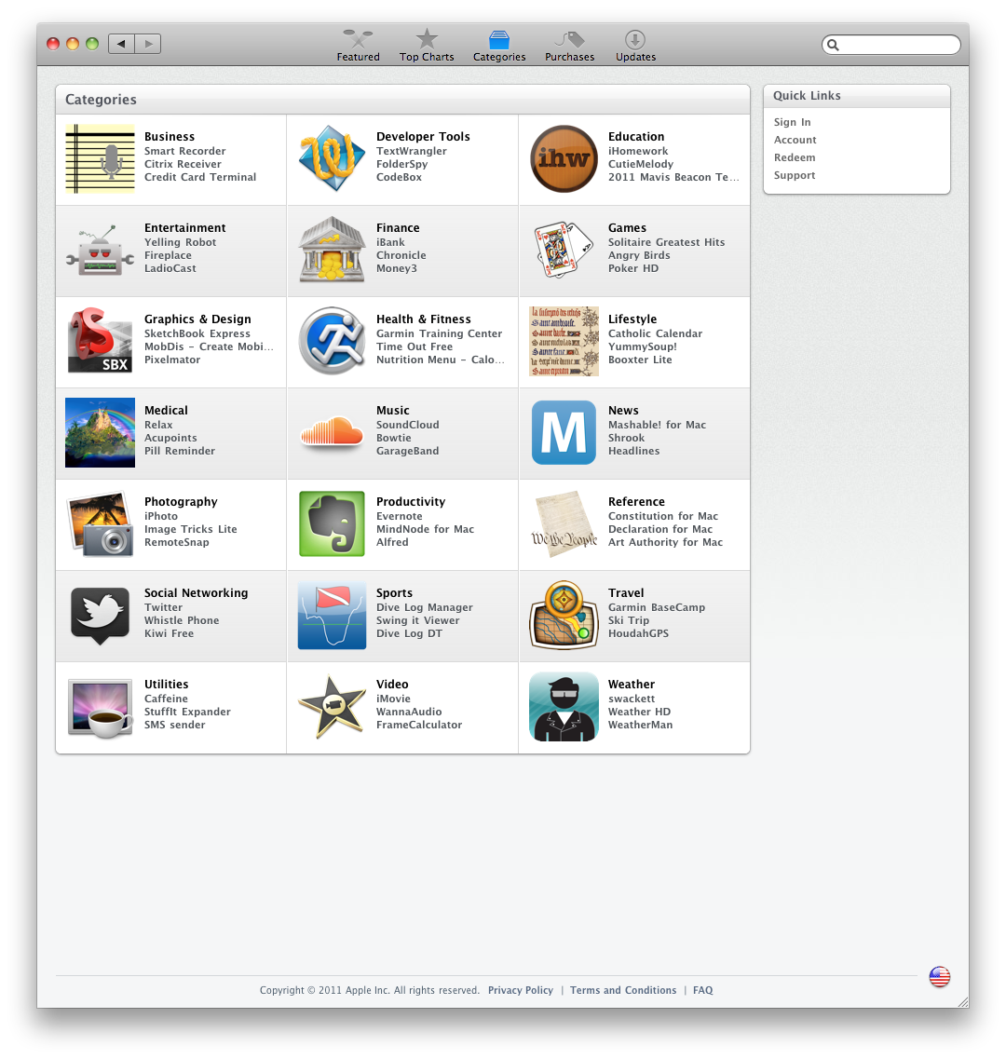Image resolution: width=1006 pixels, height=1059 pixels.
Task: Open the Angry Birds app link
Action: (638, 255)
